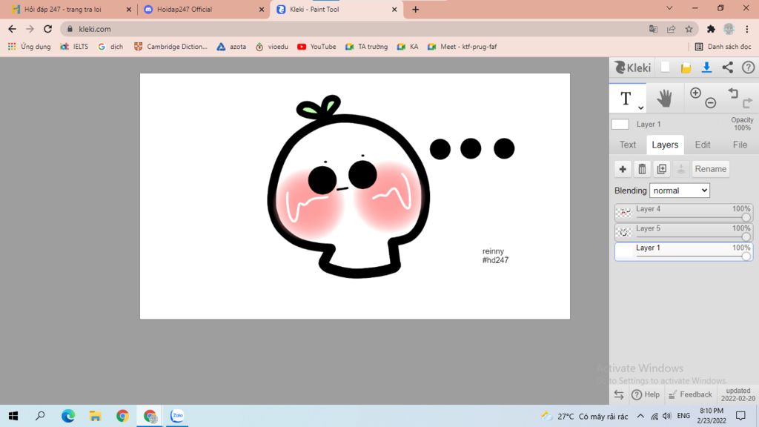
Task: Click Layer 5 thumbnail preview
Action: [x=624, y=232]
